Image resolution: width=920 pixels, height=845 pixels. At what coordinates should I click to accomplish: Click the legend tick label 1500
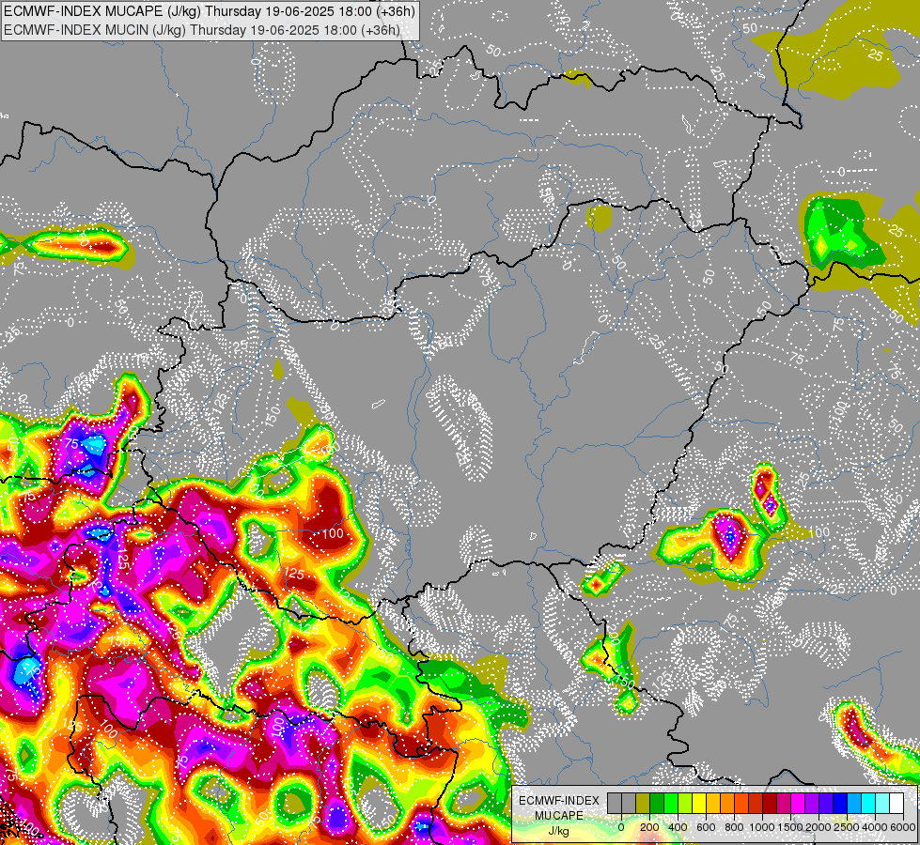[x=791, y=827]
